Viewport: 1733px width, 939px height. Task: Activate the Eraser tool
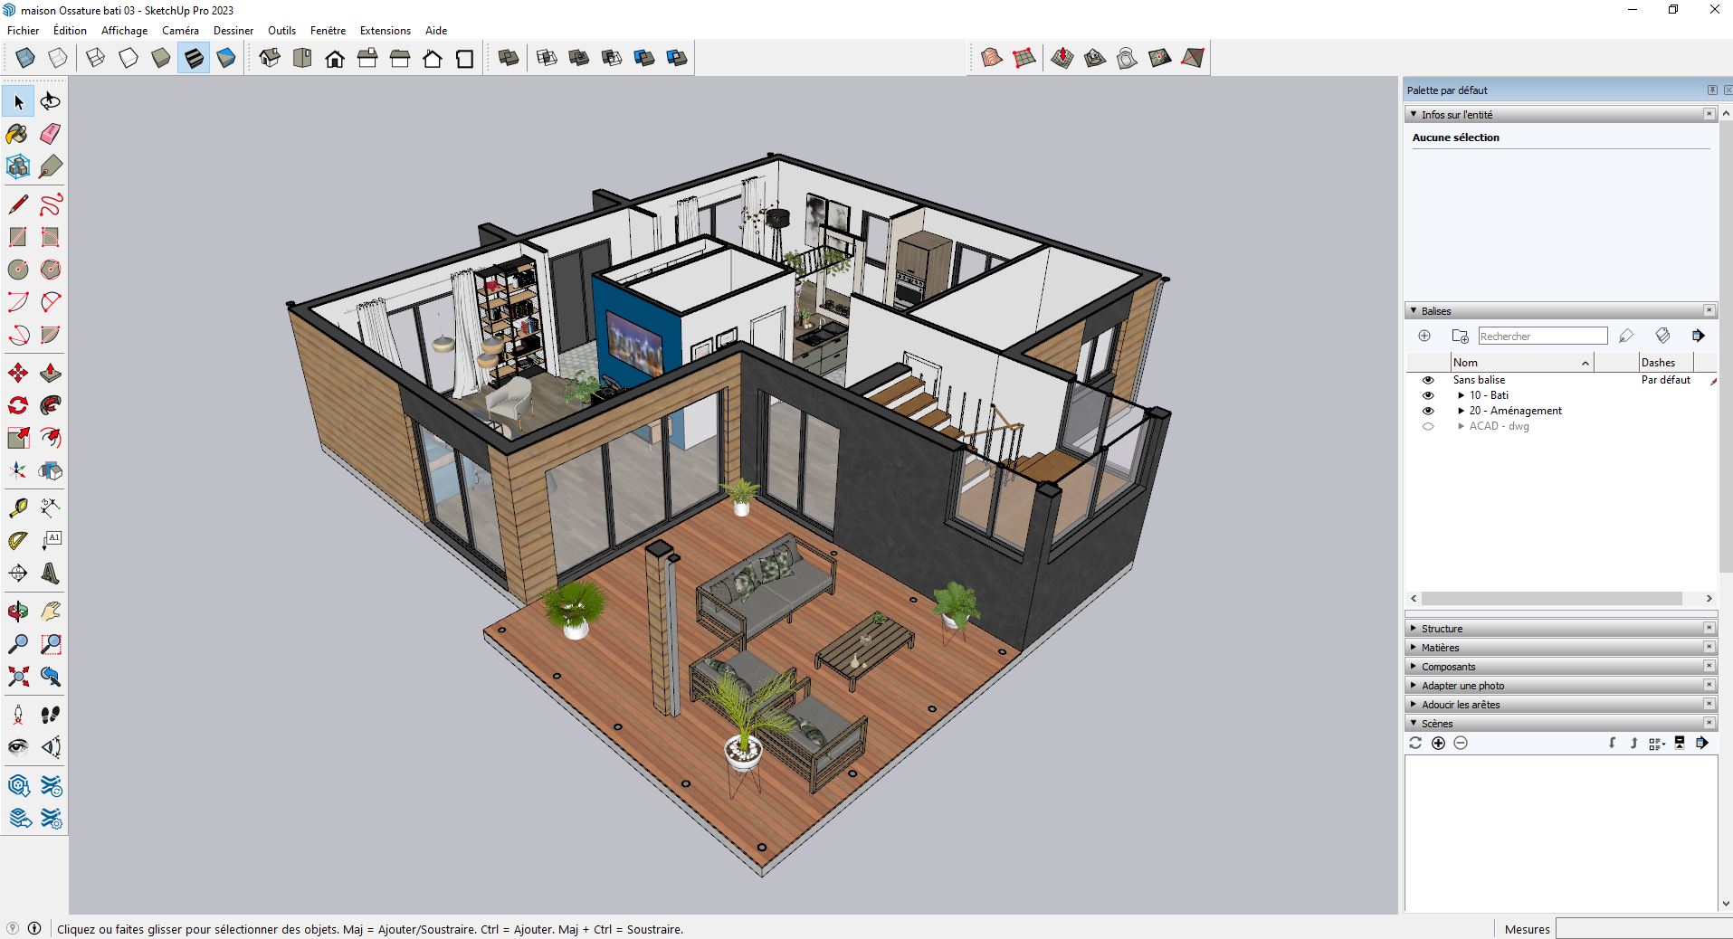pyautogui.click(x=50, y=133)
